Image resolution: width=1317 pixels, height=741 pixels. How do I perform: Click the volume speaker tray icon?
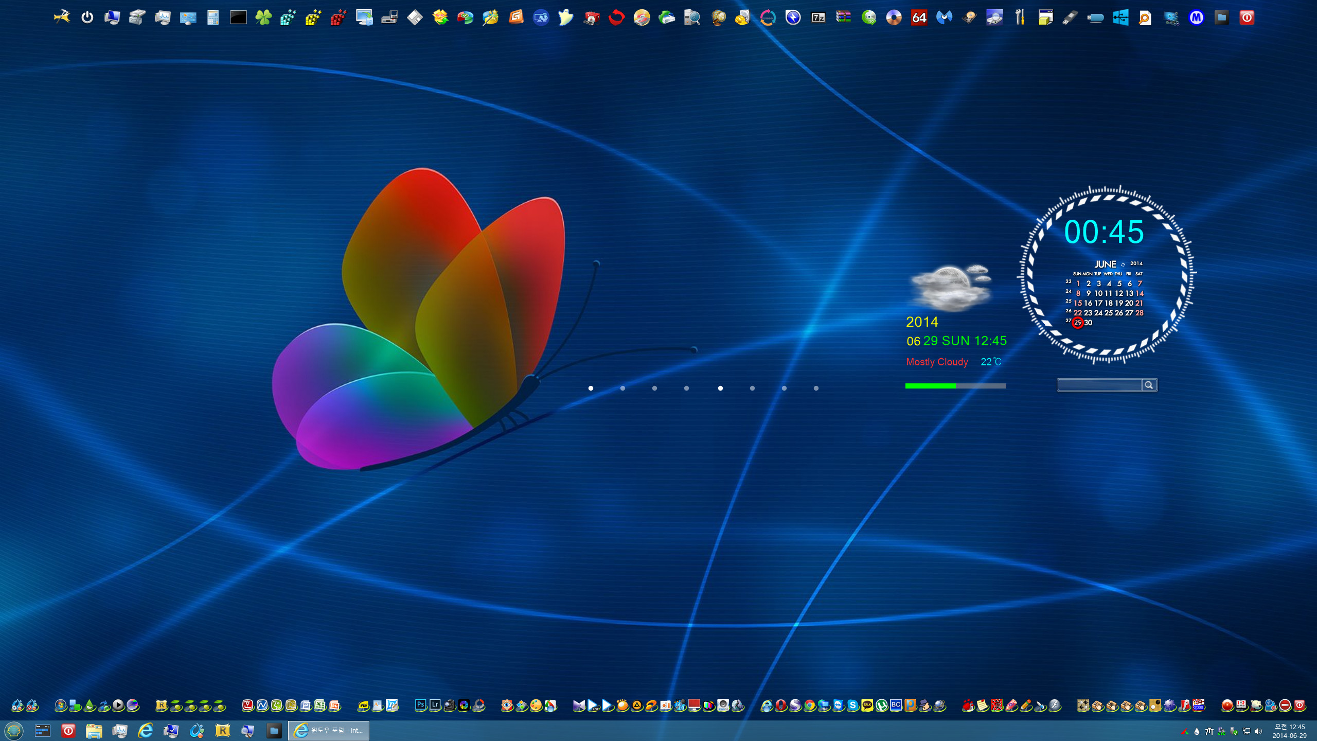pos(1258,731)
